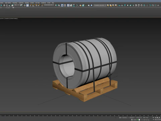Viewport: 161px width, 121px height.
Task: Click the [Default Shading] viewport label
Action: (x=14, y=18)
